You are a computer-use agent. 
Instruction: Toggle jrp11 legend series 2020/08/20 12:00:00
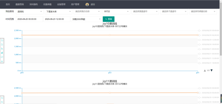(x=208, y=97)
